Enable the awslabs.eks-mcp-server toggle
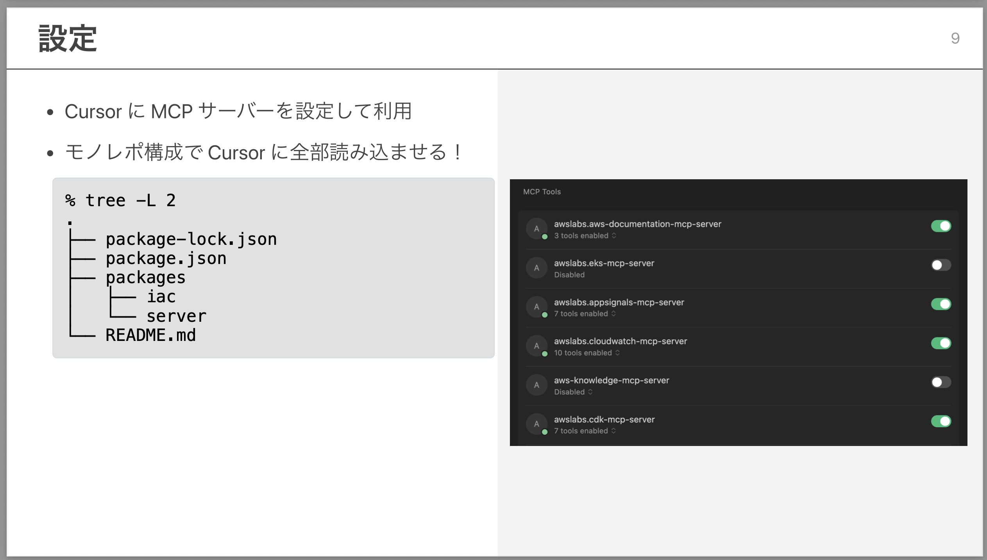This screenshot has width=987, height=560. 941,265
